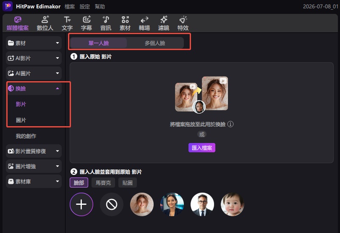The image size is (340, 233).
Task: Click the 匯入人臉並套用到原始 影片 heading
Action: point(110,172)
